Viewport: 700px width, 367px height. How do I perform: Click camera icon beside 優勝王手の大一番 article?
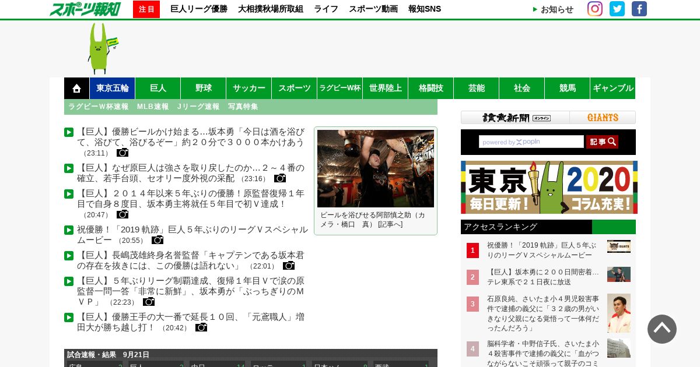(201, 327)
